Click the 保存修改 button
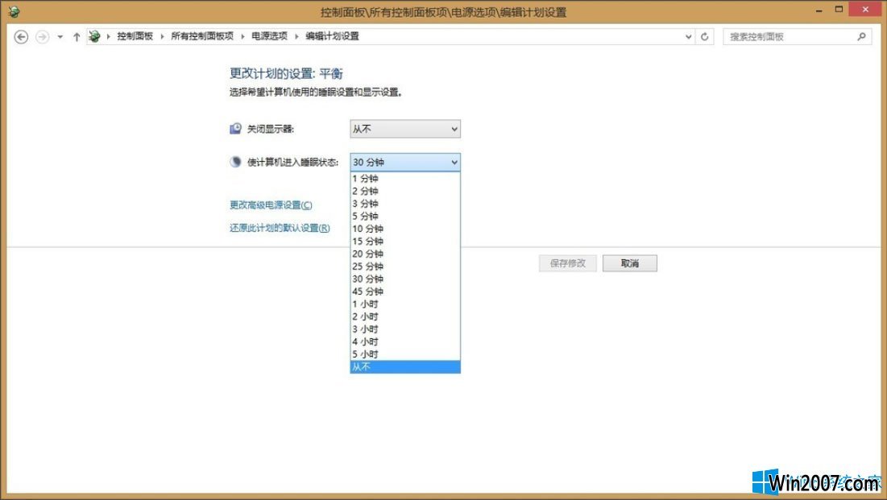887x500 pixels. [567, 263]
